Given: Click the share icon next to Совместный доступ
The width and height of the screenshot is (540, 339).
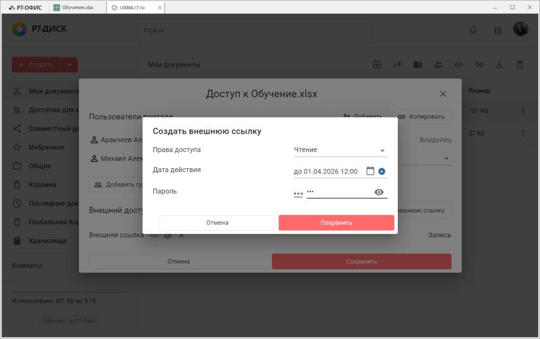Looking at the screenshot, I should 17,128.
